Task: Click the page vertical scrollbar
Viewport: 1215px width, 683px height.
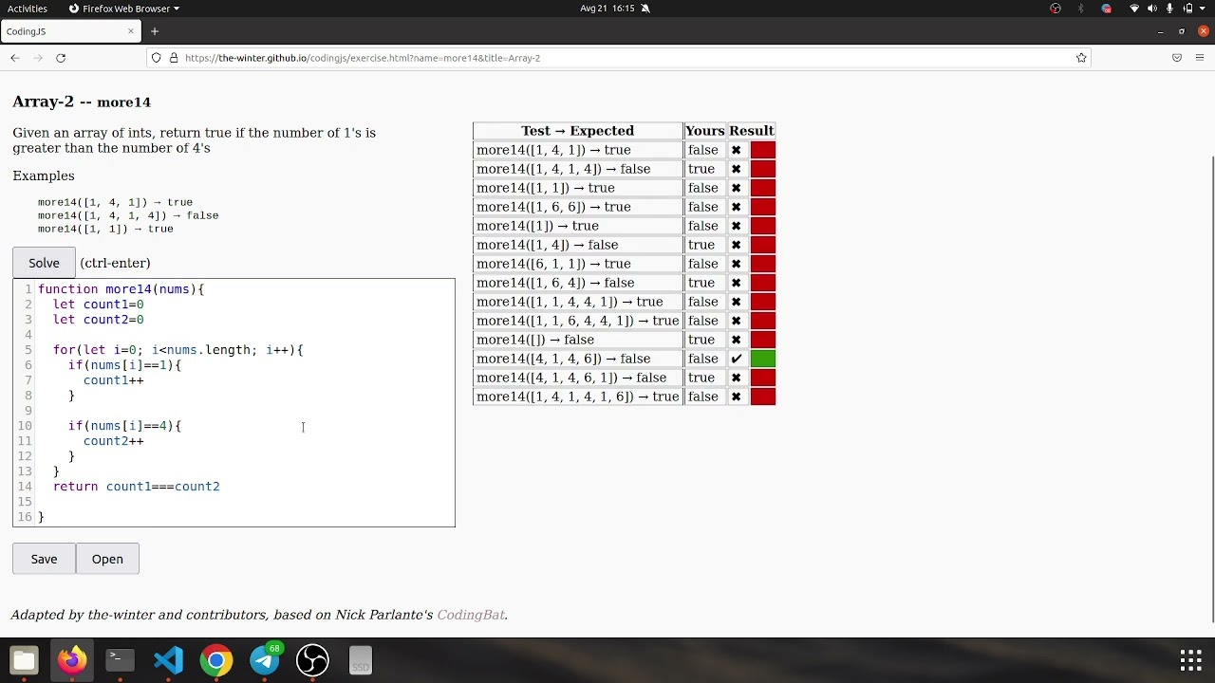Action: pyautogui.click(x=1212, y=389)
